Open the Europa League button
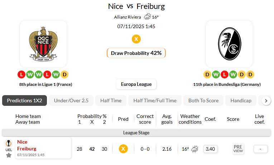The image size is (274, 165). [136, 84]
